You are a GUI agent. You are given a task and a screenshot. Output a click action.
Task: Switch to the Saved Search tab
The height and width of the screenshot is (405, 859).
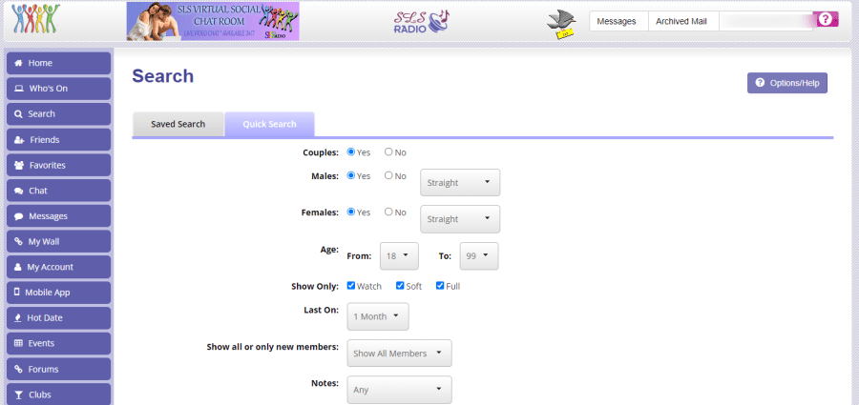(178, 125)
